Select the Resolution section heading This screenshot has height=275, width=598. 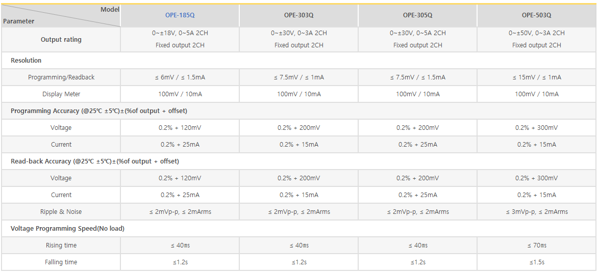(x=26, y=61)
